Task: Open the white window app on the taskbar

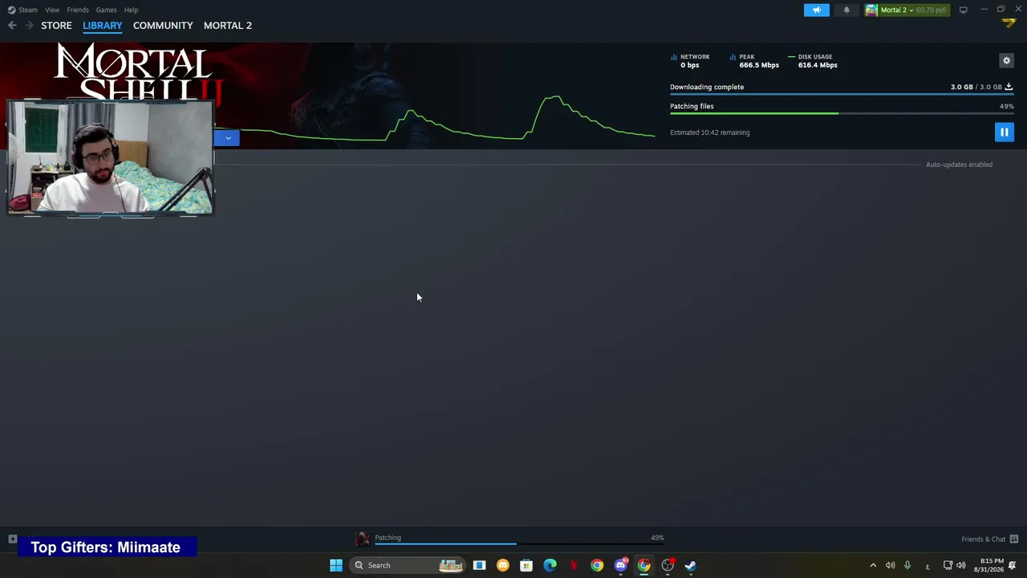Action: click(x=479, y=565)
